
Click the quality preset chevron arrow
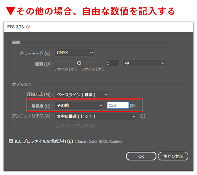163,63
